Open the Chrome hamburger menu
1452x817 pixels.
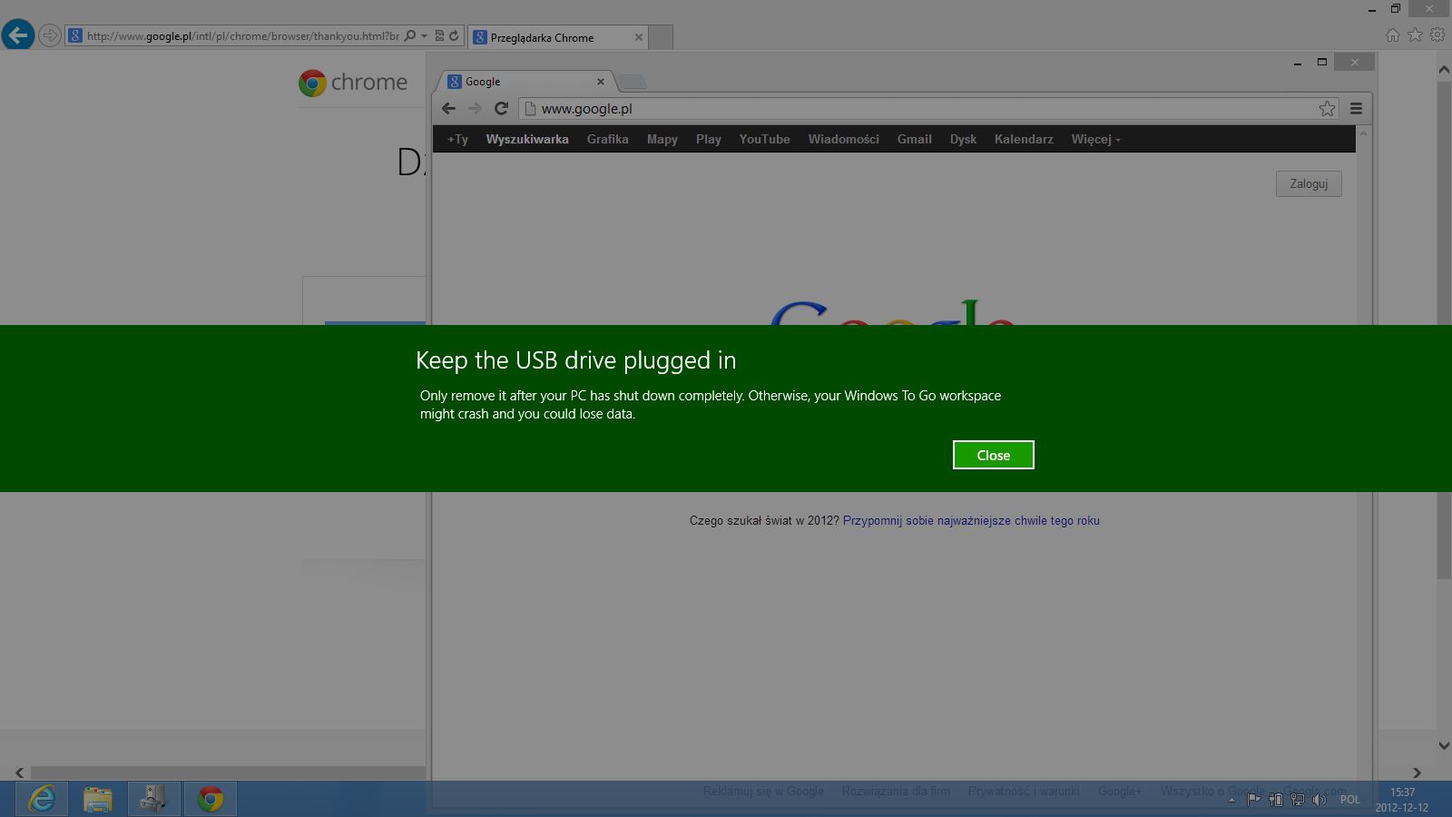[1356, 108]
